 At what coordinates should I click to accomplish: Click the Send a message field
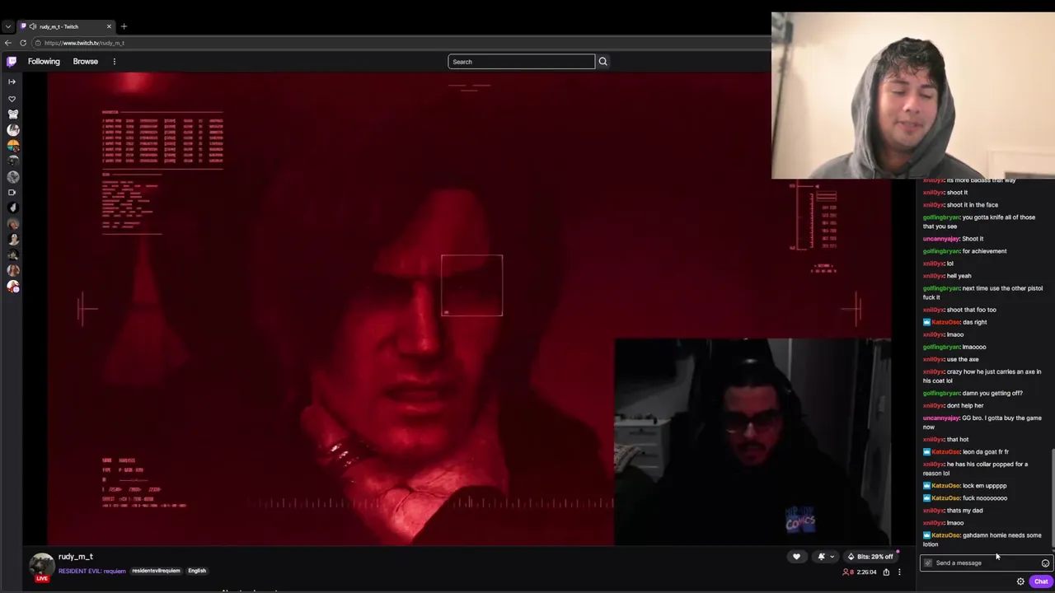pos(986,563)
